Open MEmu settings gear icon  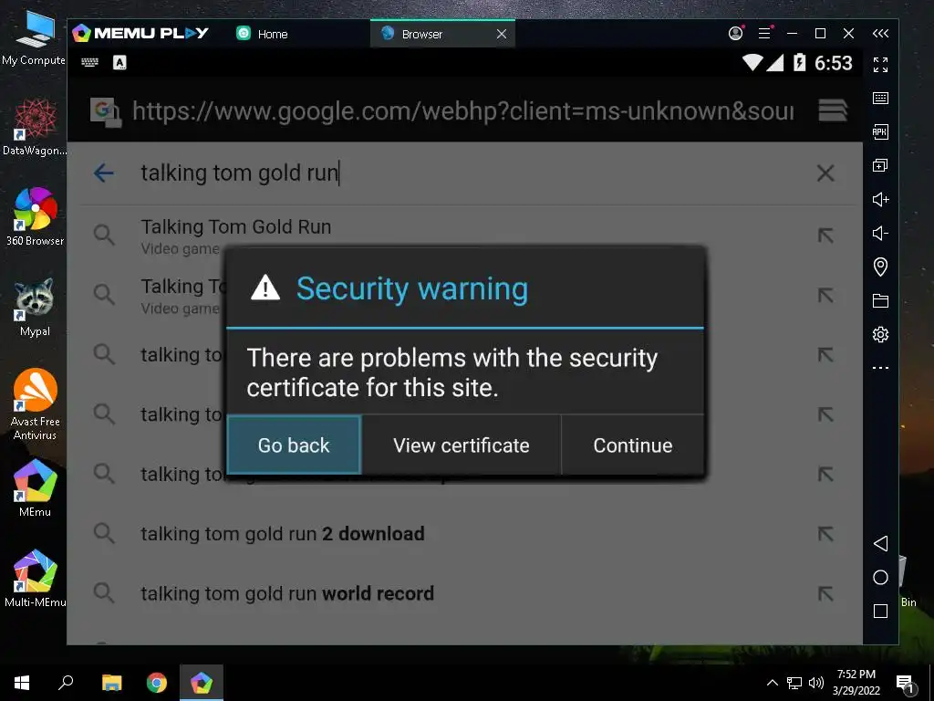coord(880,334)
